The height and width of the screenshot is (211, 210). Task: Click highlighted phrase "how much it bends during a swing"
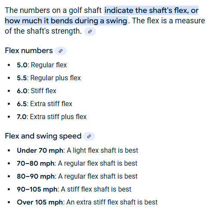66,21
